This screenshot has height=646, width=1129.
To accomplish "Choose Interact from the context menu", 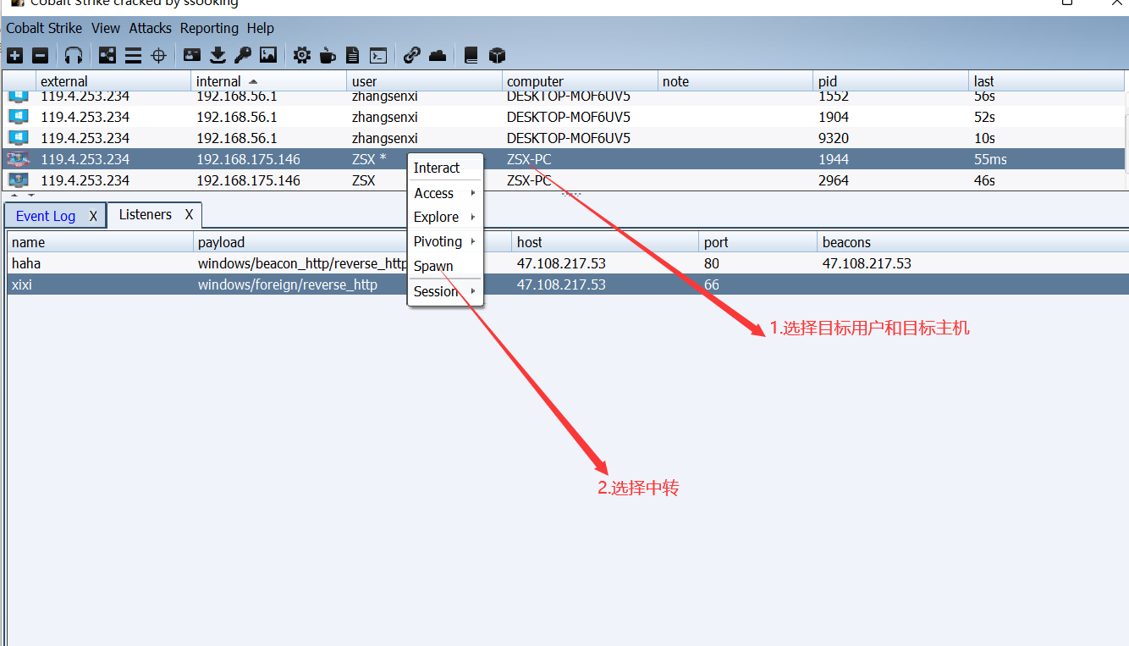I will click(x=445, y=168).
